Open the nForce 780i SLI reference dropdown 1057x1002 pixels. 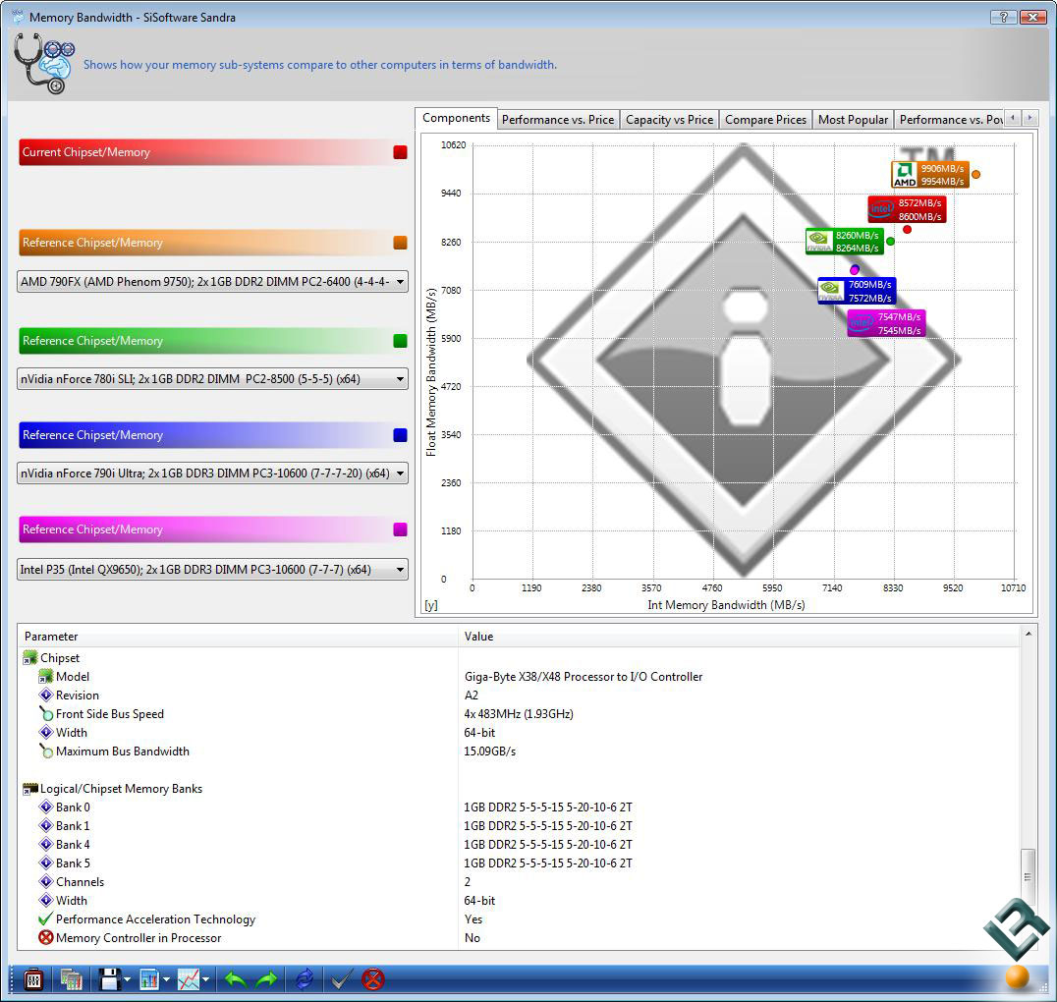coord(212,379)
